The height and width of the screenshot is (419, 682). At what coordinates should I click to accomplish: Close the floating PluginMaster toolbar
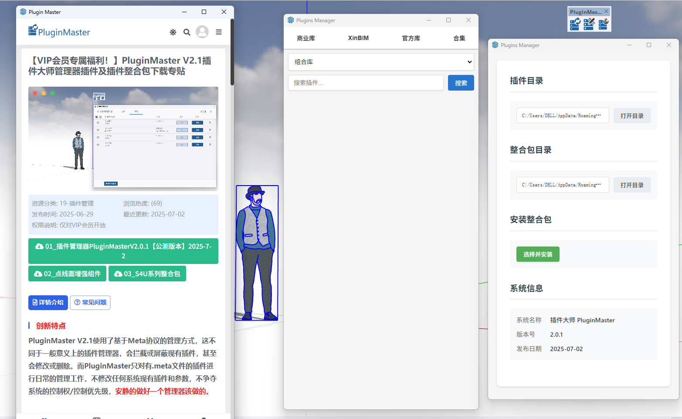click(606, 12)
